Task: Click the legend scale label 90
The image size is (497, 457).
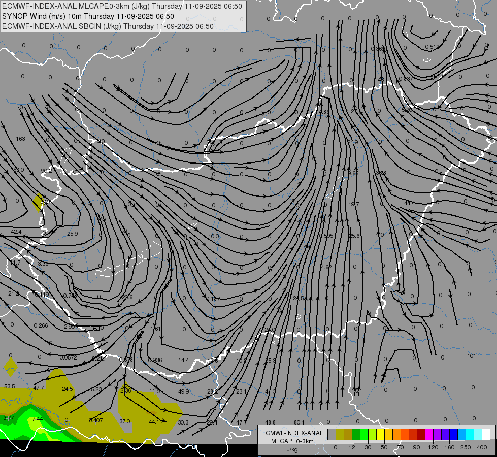Action: point(416,447)
